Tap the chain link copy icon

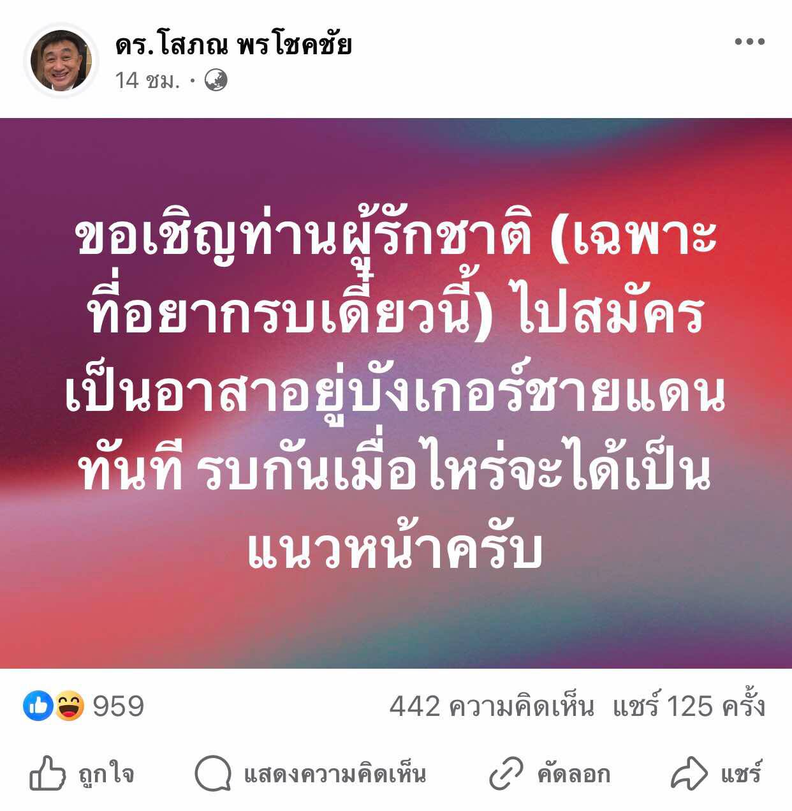click(x=506, y=774)
